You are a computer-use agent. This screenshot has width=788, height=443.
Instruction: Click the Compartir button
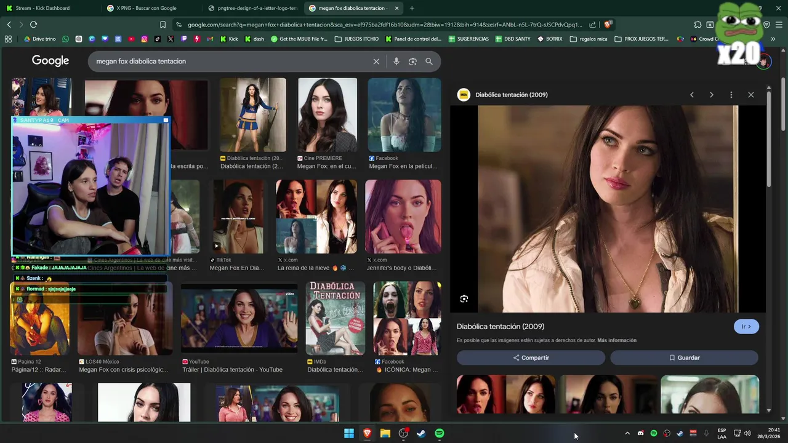(531, 357)
